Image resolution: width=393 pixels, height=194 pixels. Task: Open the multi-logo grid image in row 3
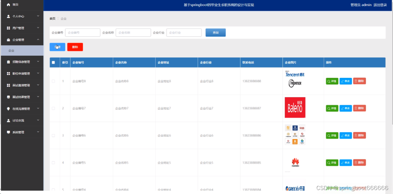coord(295,135)
